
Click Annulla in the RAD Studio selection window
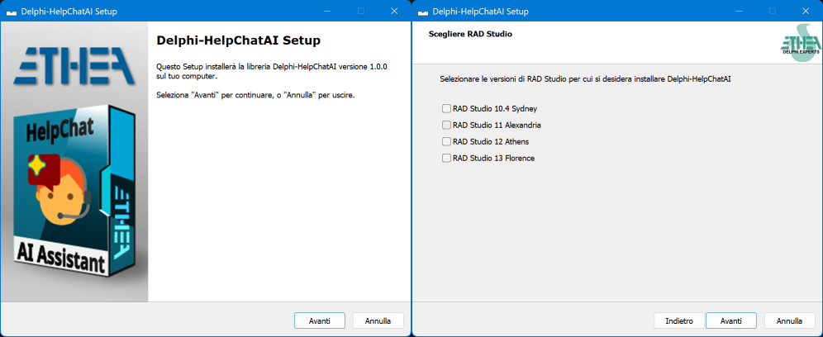pos(789,320)
